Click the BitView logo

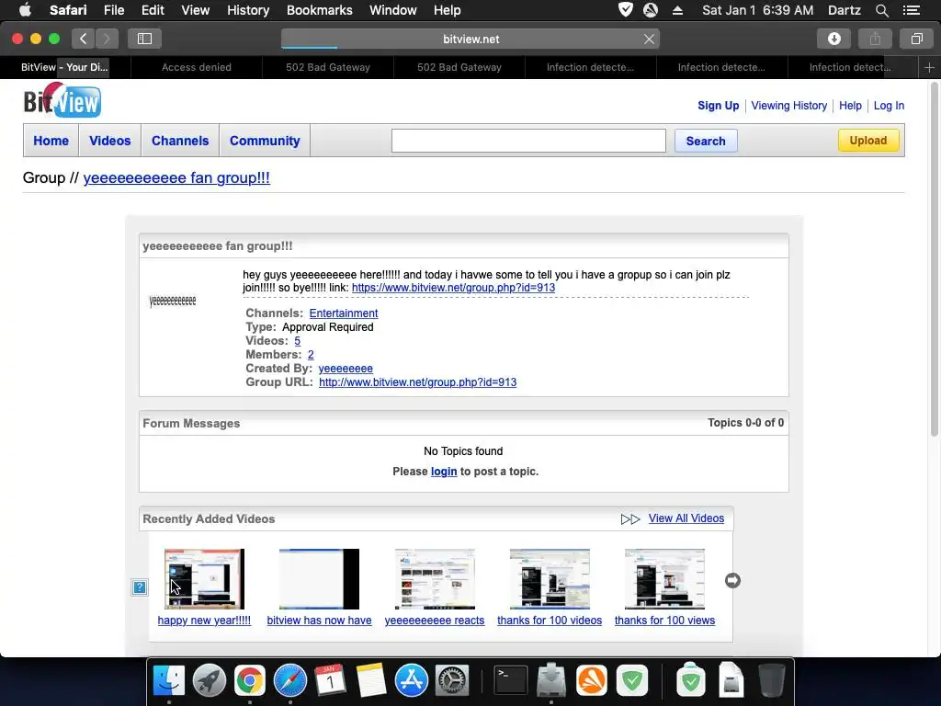pos(62,100)
